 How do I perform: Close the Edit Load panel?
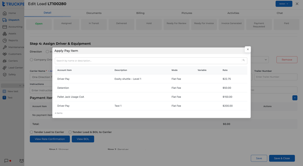click(x=297, y=4)
